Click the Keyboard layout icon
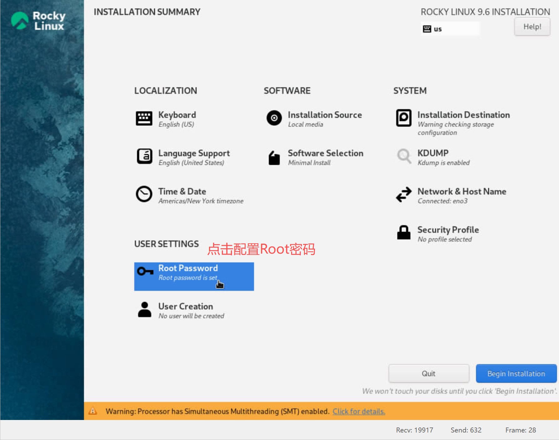 pos(144,119)
